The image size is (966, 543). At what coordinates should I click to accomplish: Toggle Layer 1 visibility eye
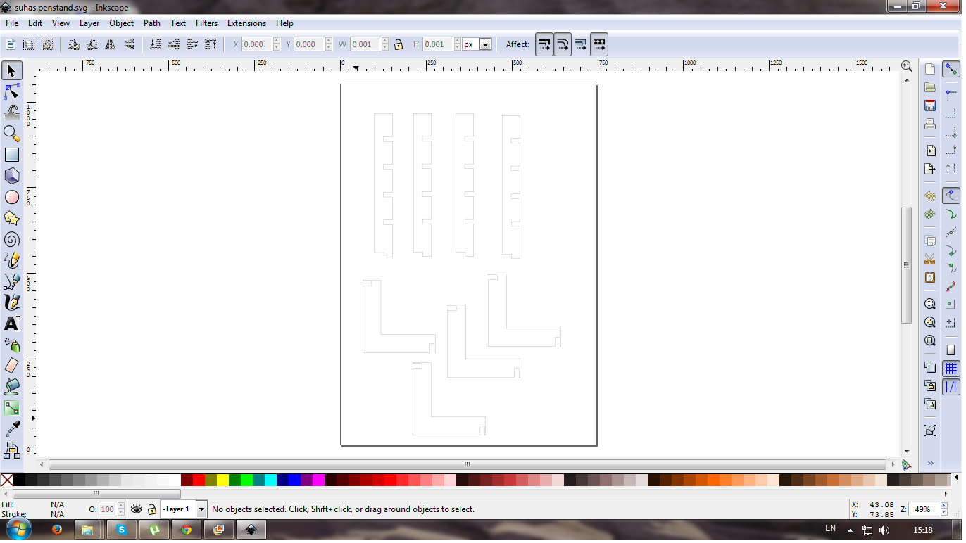137,509
